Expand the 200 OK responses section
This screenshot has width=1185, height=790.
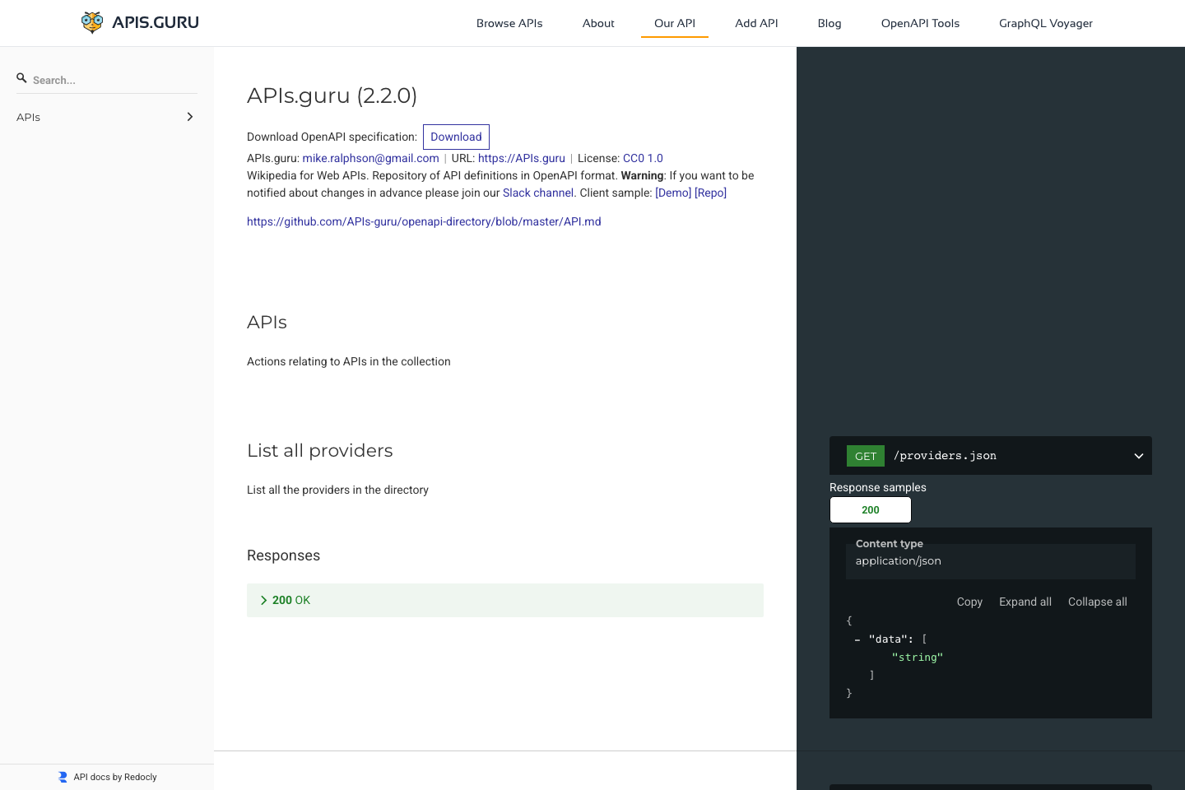pos(505,600)
